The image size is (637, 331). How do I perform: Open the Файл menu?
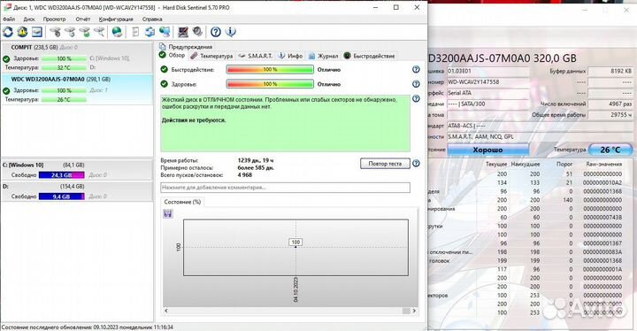[9, 19]
